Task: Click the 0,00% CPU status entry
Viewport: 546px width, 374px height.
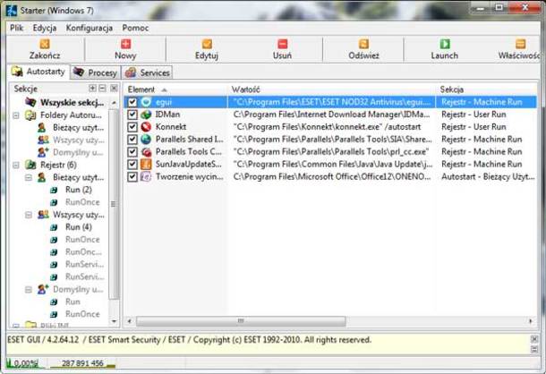Action: tap(25, 363)
